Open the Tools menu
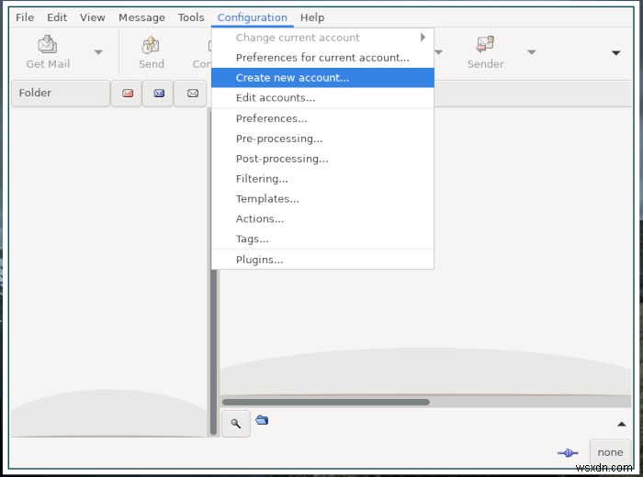 [191, 17]
